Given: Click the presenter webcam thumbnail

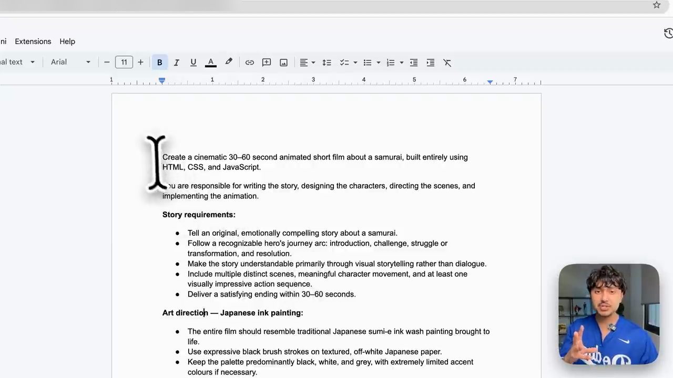Looking at the screenshot, I should (x=609, y=314).
